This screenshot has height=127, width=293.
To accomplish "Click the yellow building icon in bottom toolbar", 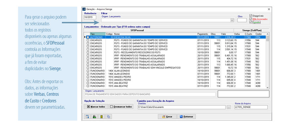I will [x=102, y=117].
